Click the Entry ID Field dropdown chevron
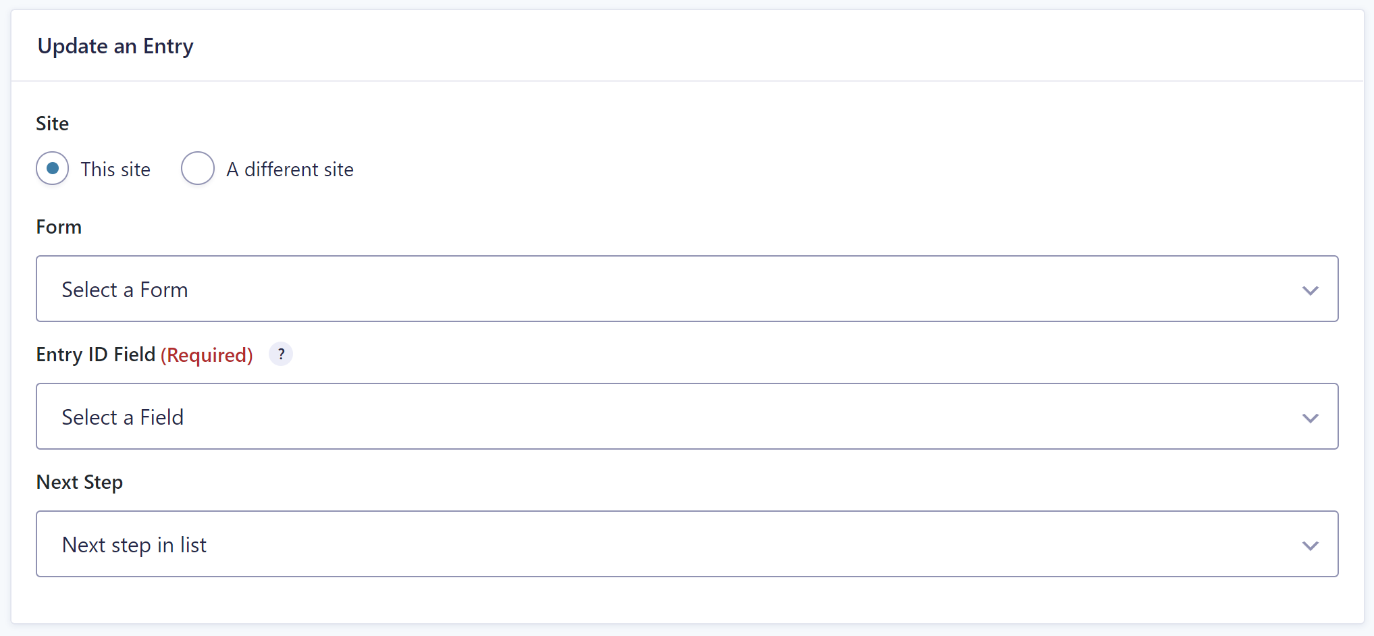1374x636 pixels. 1310,418
